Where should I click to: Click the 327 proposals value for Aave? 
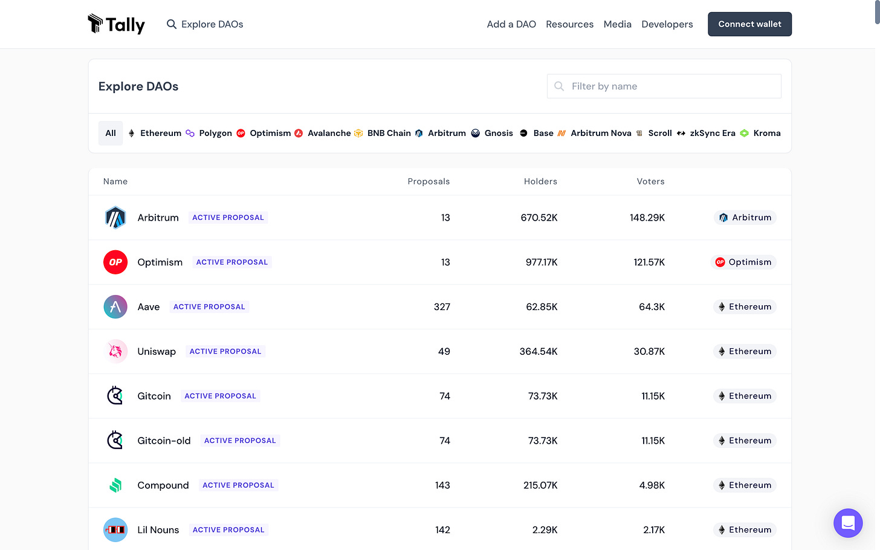click(x=442, y=307)
